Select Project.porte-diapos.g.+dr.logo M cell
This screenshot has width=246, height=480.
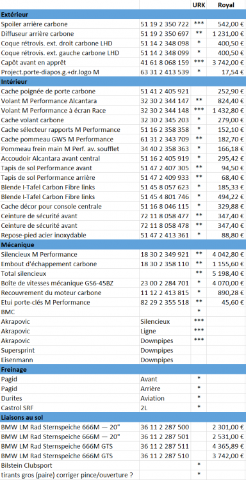tap(70, 72)
